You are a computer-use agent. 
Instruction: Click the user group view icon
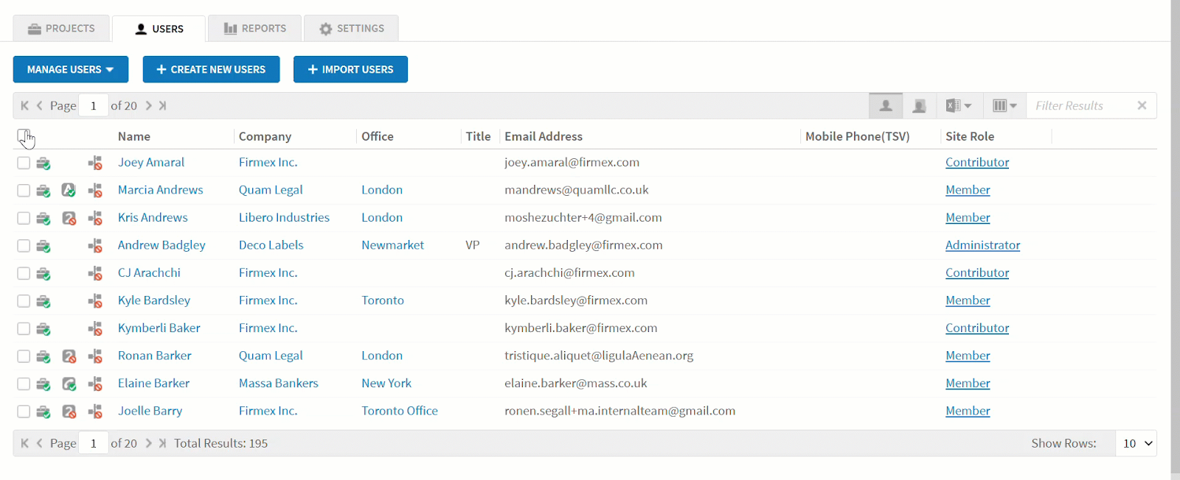[x=919, y=106]
